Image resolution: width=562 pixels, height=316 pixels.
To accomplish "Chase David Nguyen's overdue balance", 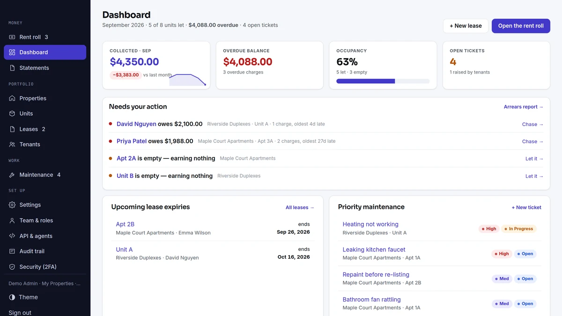I will point(533,124).
